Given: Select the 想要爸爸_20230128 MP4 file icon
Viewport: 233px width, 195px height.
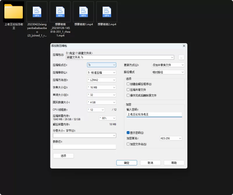Looking at the screenshot, I should click(x=60, y=12).
